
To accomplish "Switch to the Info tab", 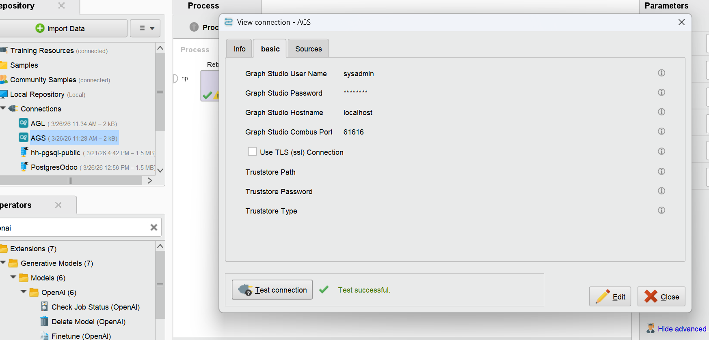I will pyautogui.click(x=239, y=49).
